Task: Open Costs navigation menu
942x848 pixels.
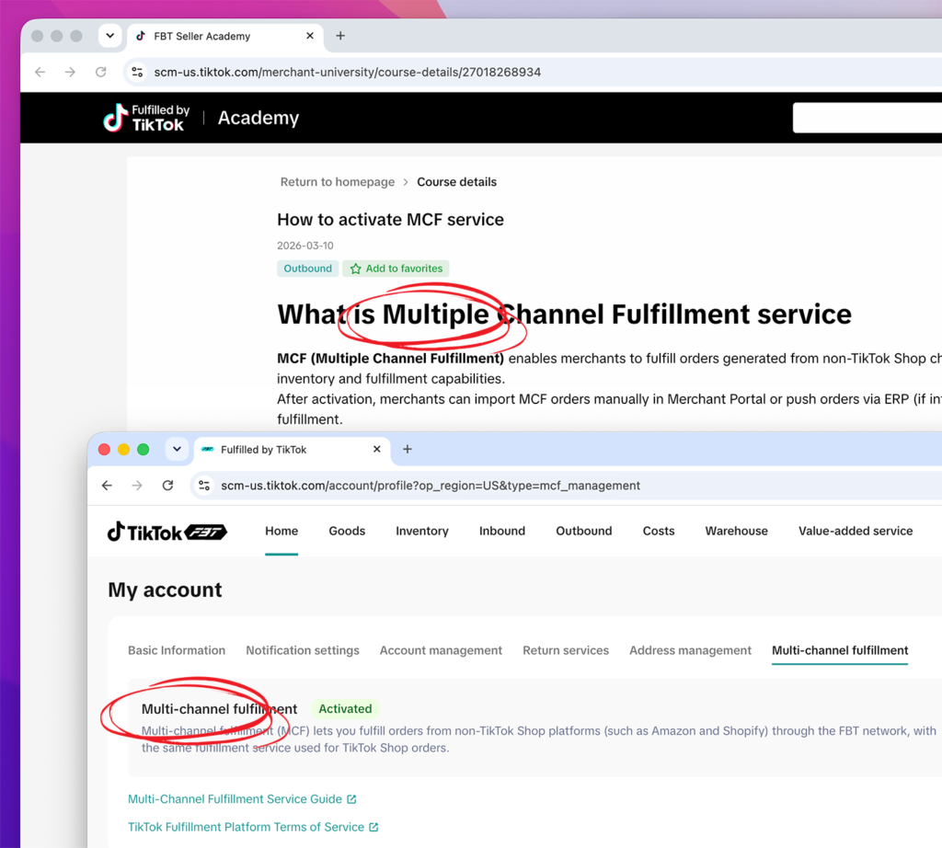Action: pyautogui.click(x=659, y=531)
